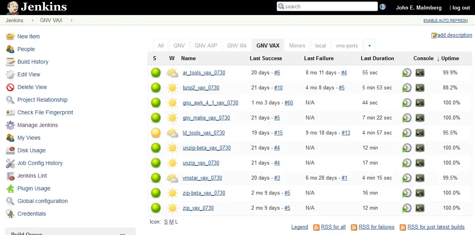475x235 pixels.
Task: Sort by the Name column header
Action: [188, 59]
